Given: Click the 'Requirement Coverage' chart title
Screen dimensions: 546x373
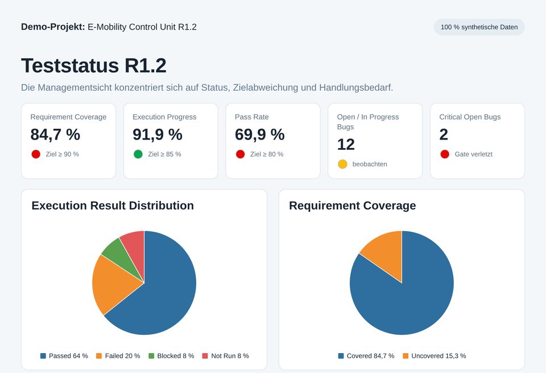Looking at the screenshot, I should [353, 206].
